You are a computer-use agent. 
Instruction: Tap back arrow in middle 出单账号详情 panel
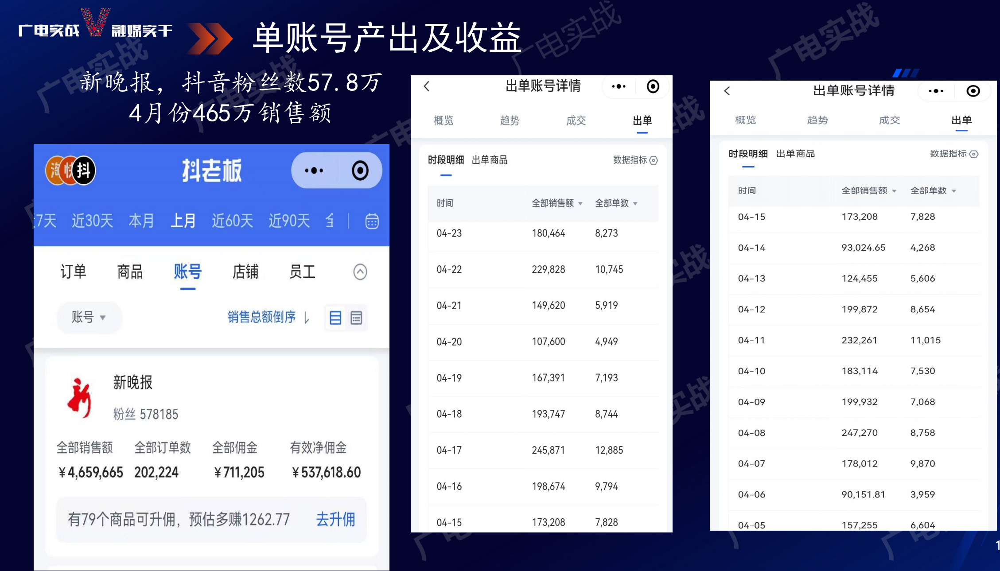click(x=427, y=86)
